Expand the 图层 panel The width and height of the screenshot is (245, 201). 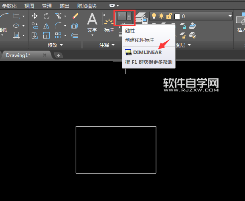click(x=183, y=45)
